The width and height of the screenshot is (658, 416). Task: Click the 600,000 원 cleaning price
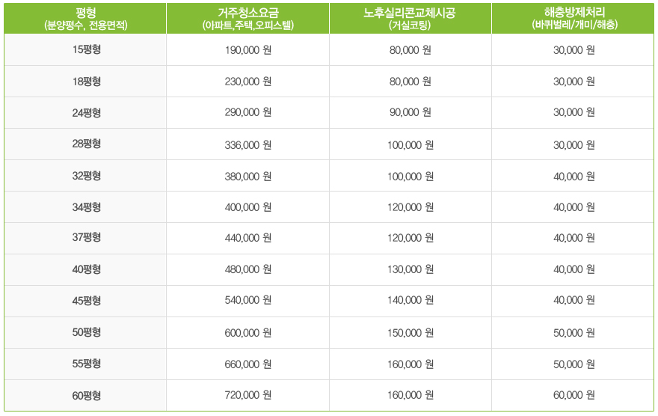click(x=248, y=332)
